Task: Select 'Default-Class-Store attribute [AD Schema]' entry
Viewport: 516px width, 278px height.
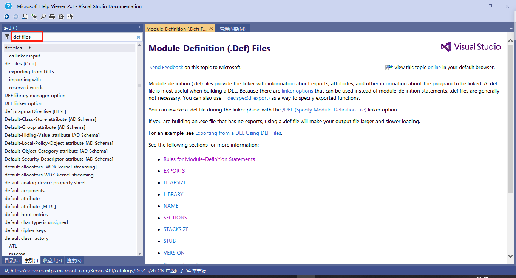Action: click(x=50, y=119)
